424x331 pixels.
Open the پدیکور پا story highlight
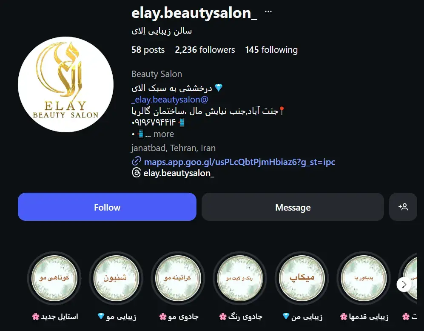coord(364,278)
